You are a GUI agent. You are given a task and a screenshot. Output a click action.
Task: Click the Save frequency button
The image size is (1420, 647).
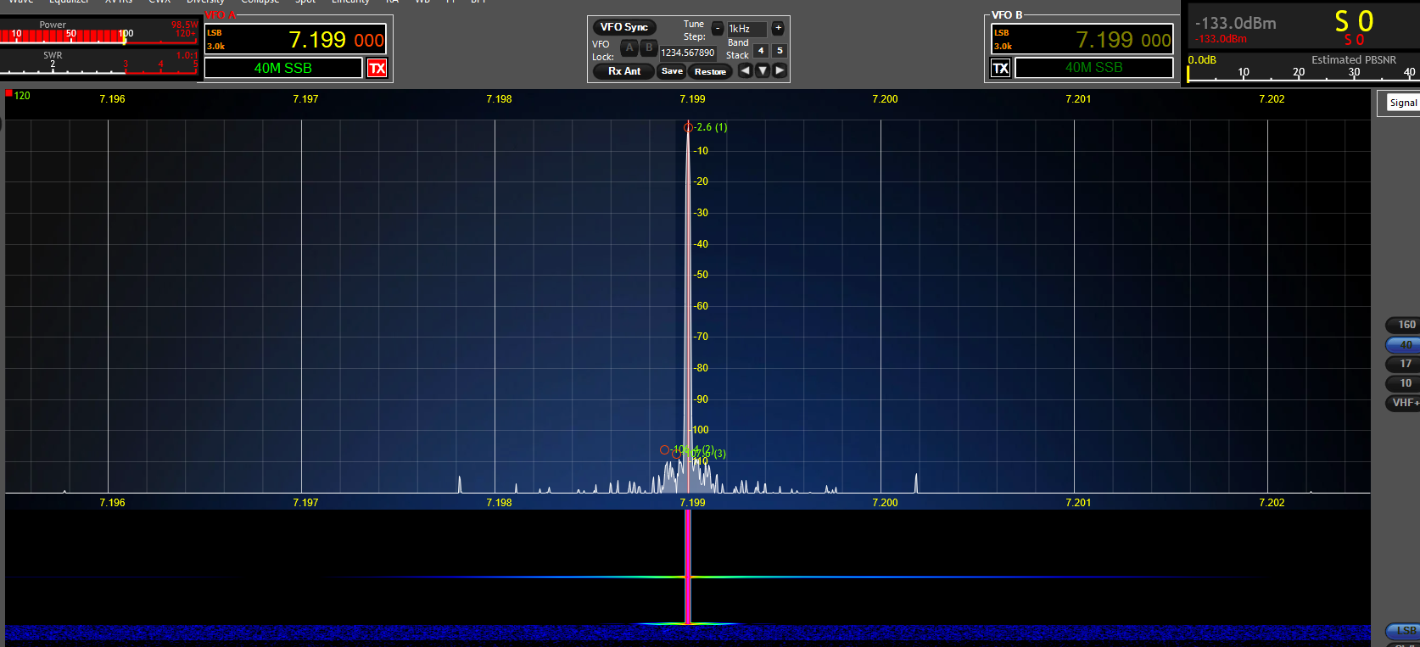pos(672,71)
